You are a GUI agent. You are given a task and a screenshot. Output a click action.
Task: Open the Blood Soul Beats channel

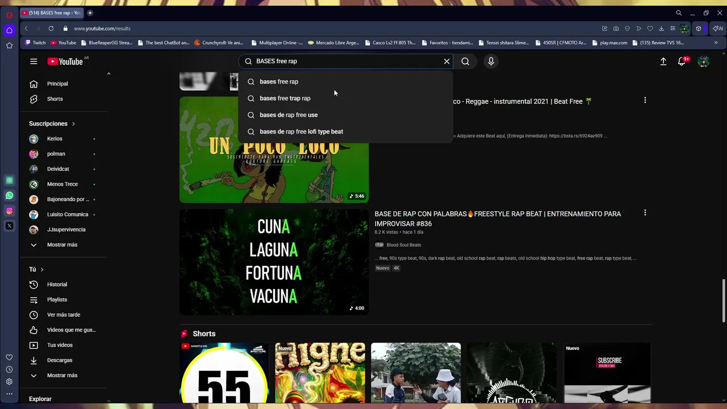[403, 245]
